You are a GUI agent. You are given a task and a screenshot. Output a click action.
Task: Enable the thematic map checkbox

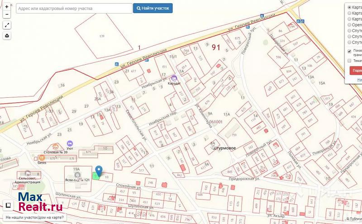[x=349, y=61]
